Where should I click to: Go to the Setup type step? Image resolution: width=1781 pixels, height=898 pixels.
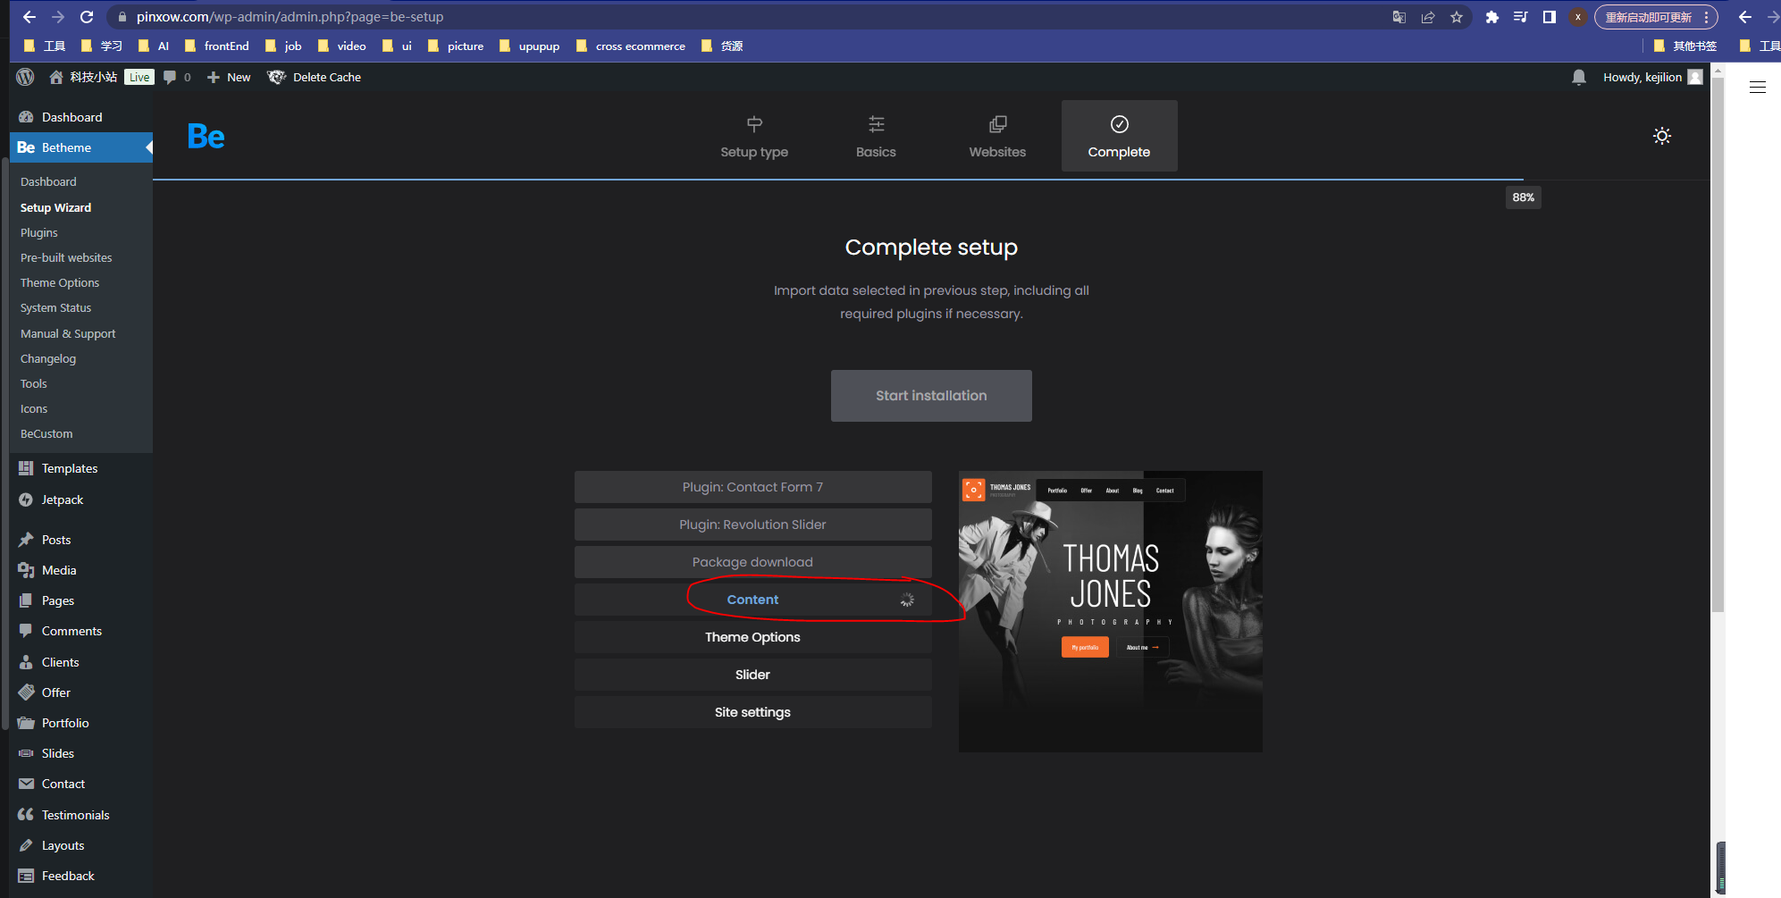754,136
